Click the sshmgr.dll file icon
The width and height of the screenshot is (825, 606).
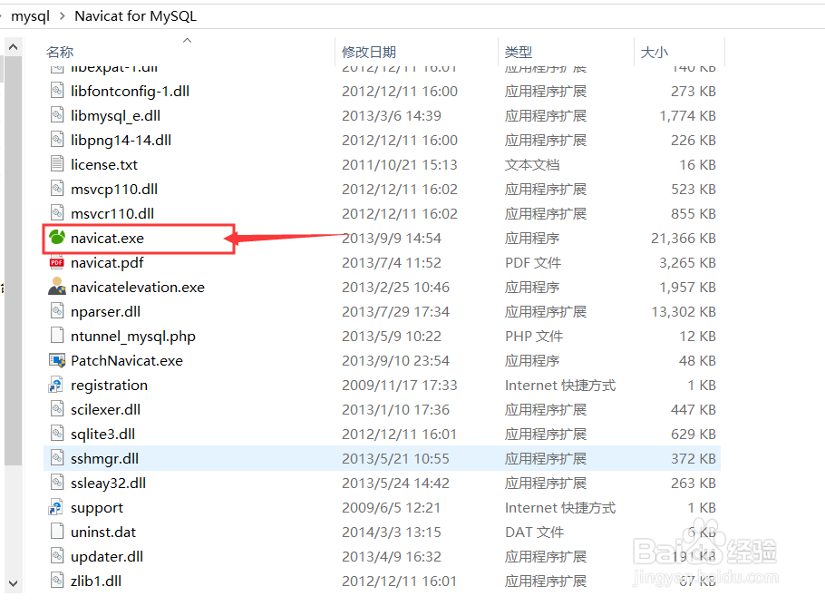[x=57, y=457]
